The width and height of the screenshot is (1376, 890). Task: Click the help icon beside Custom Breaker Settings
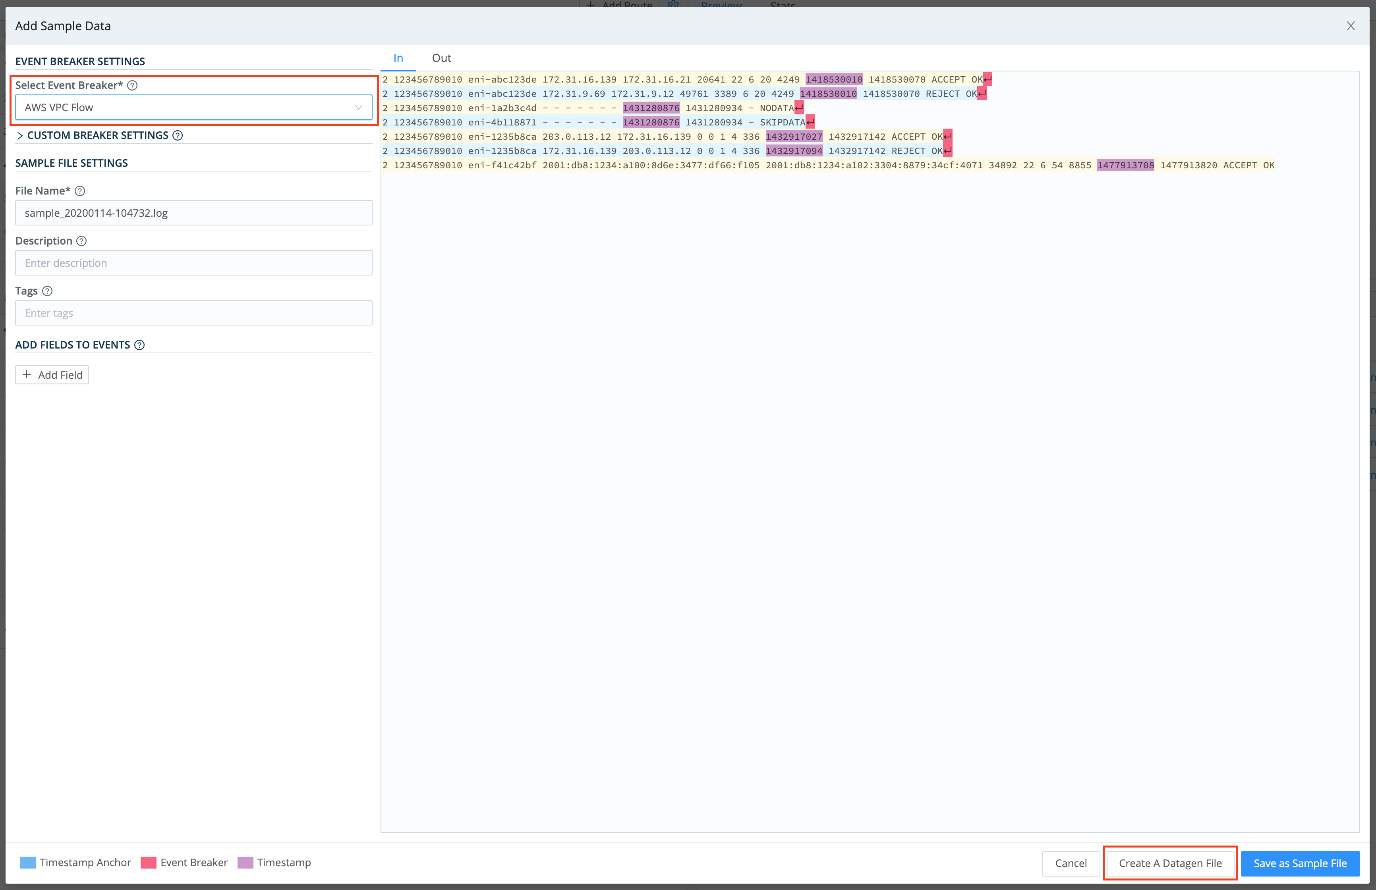[x=178, y=135]
